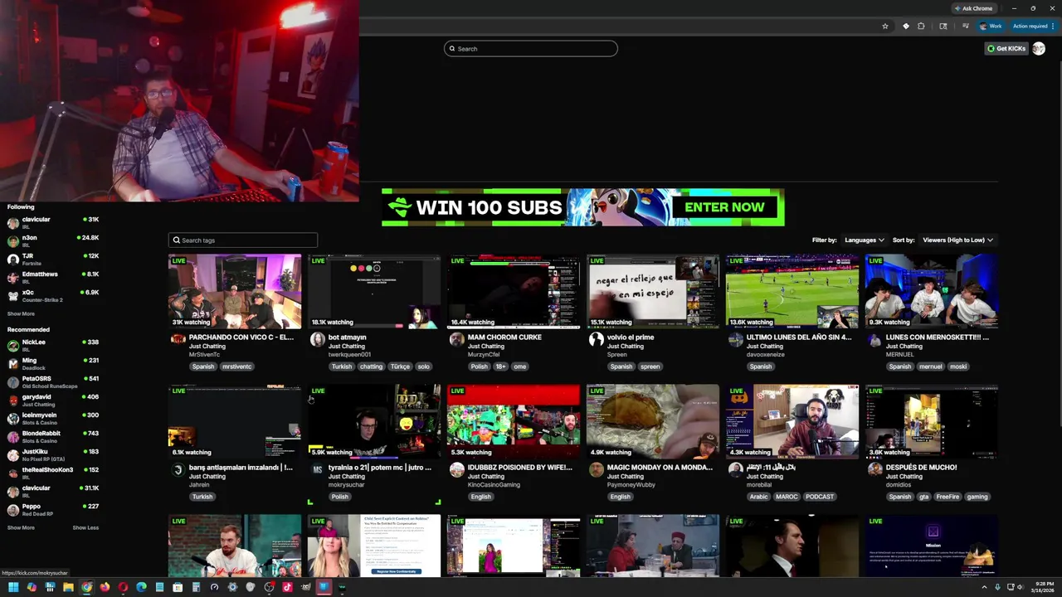Open the PARCHANDO CON VICO C stream thumbnail
The width and height of the screenshot is (1062, 597).
click(235, 292)
